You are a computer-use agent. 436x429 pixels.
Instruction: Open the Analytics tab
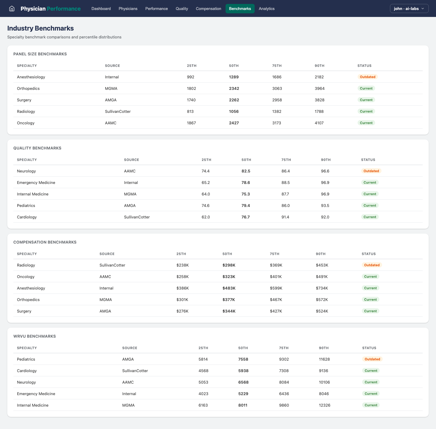(266, 8)
